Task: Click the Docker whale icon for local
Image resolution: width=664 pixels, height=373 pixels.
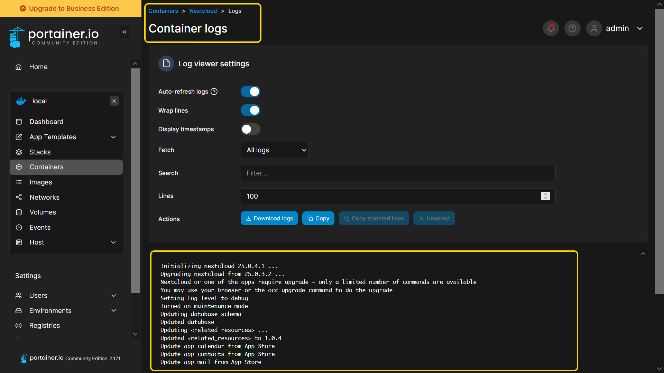Action: (x=21, y=101)
